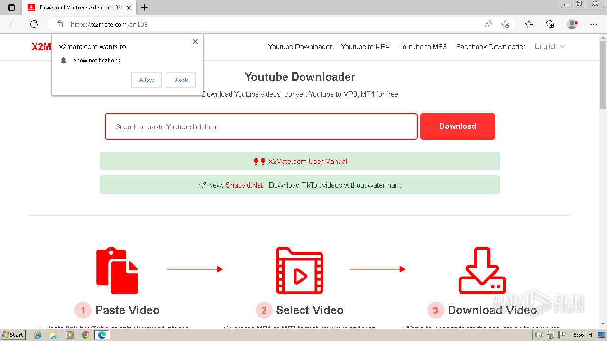Open the browser settings ellipsis menu
This screenshot has height=341, width=607.
(x=594, y=24)
